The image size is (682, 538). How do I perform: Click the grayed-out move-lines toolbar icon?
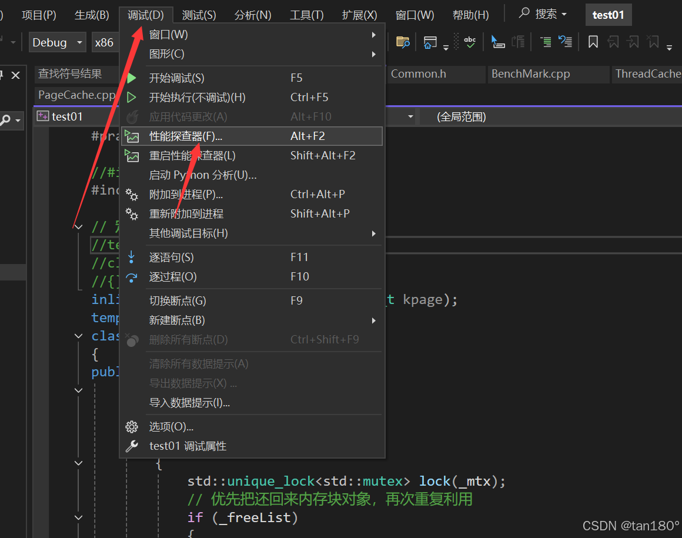[x=517, y=42]
